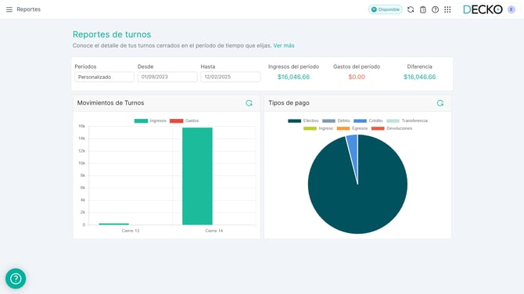524x294 pixels.
Task: Toggle Gastos legend in bar chart
Action: pos(184,120)
